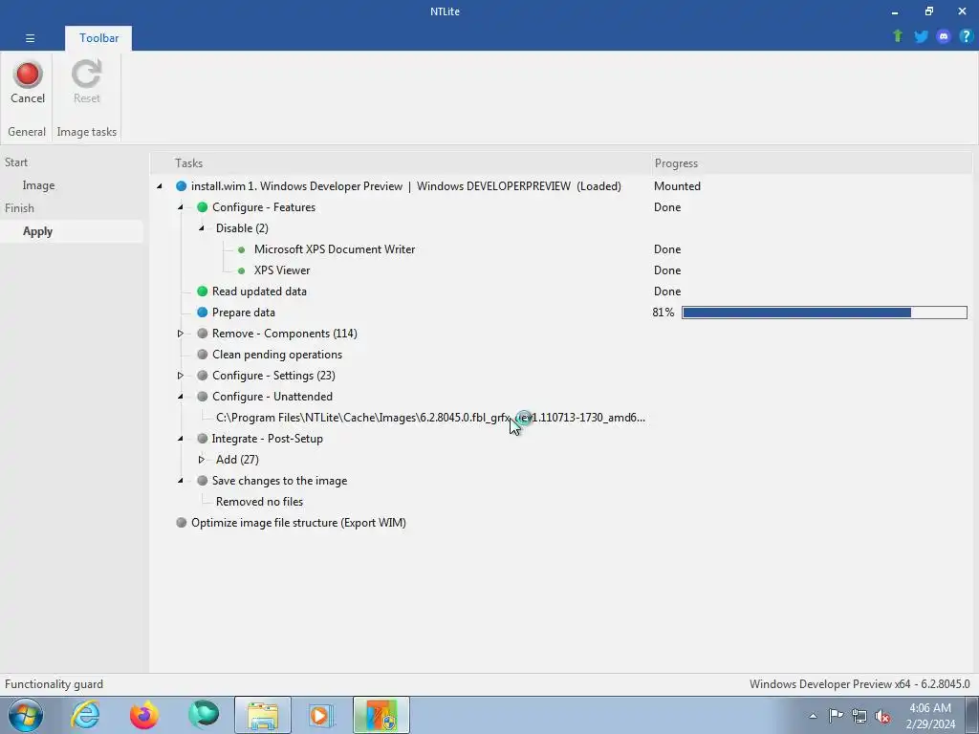Click blue dot beside Prepare data
Viewport: 979px width, 734px height.
tap(203, 313)
